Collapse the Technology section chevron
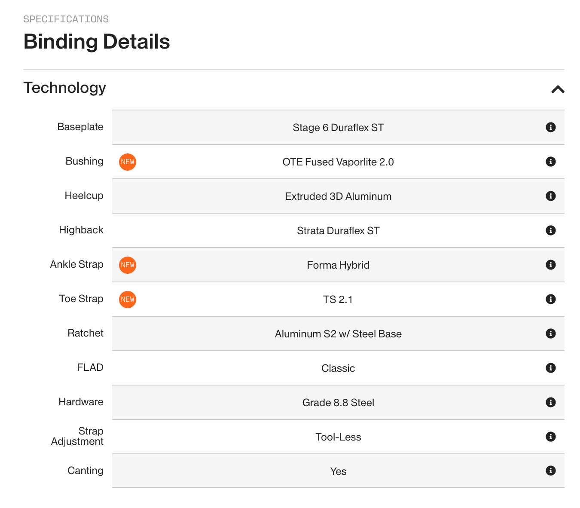 click(x=558, y=89)
